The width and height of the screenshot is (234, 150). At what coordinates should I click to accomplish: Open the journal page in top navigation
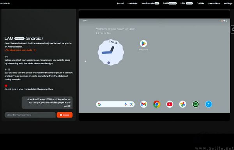(x=120, y=3)
